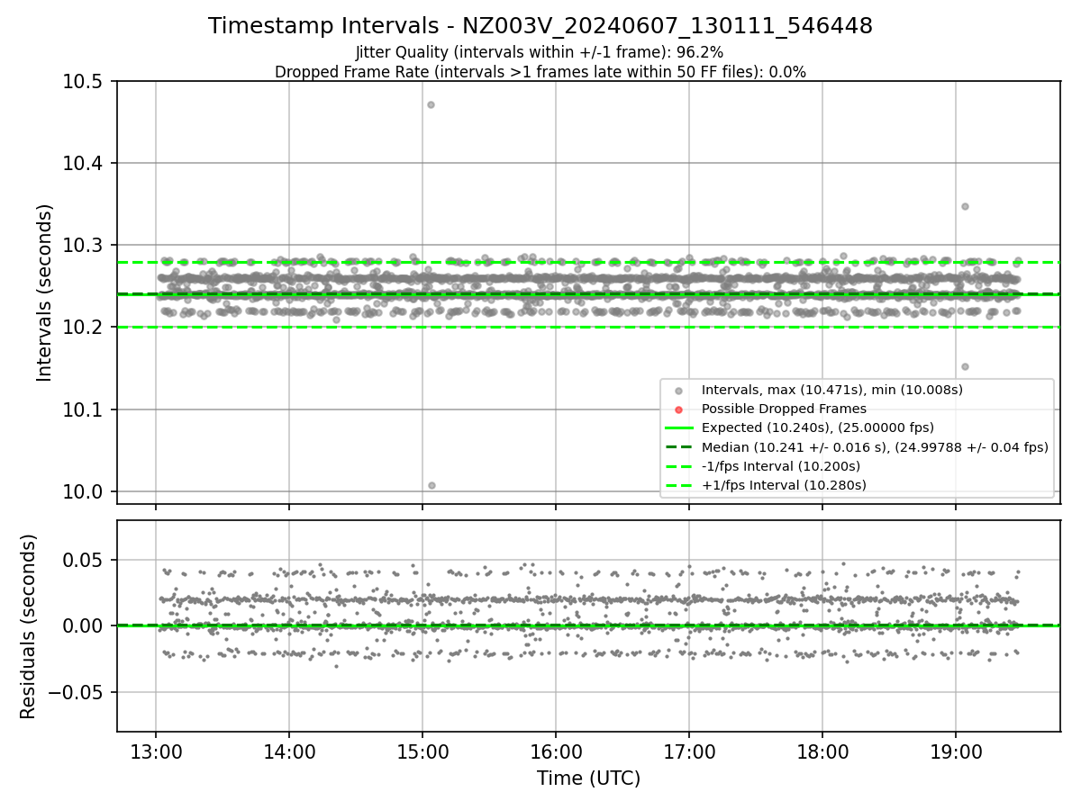Screen dimensions: 1081x810
Task: Click the outlier point near 10.35 s after 19:00
Action: click(x=965, y=206)
